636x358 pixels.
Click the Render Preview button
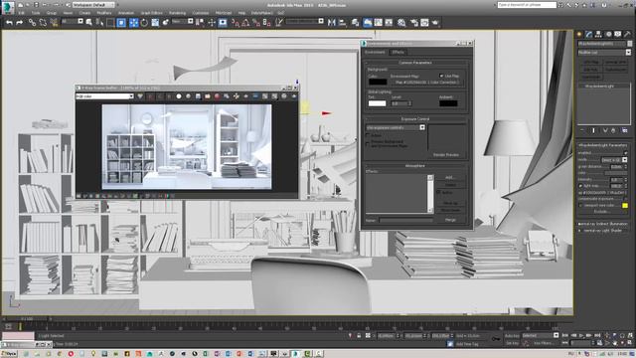pos(446,155)
